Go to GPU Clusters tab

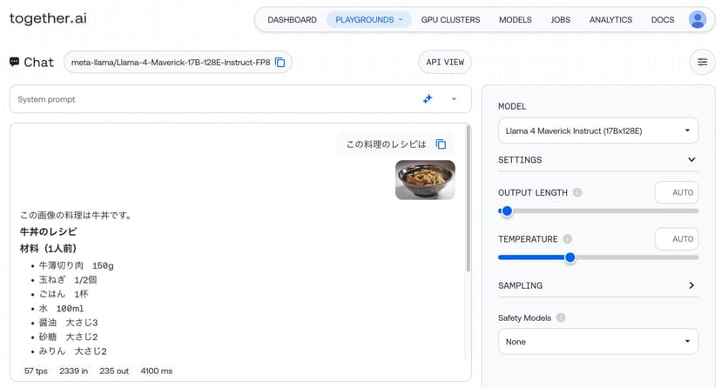[450, 19]
